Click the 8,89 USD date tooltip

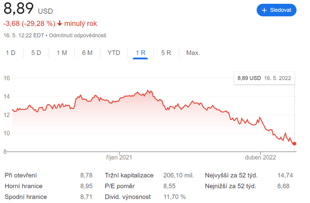[264, 78]
